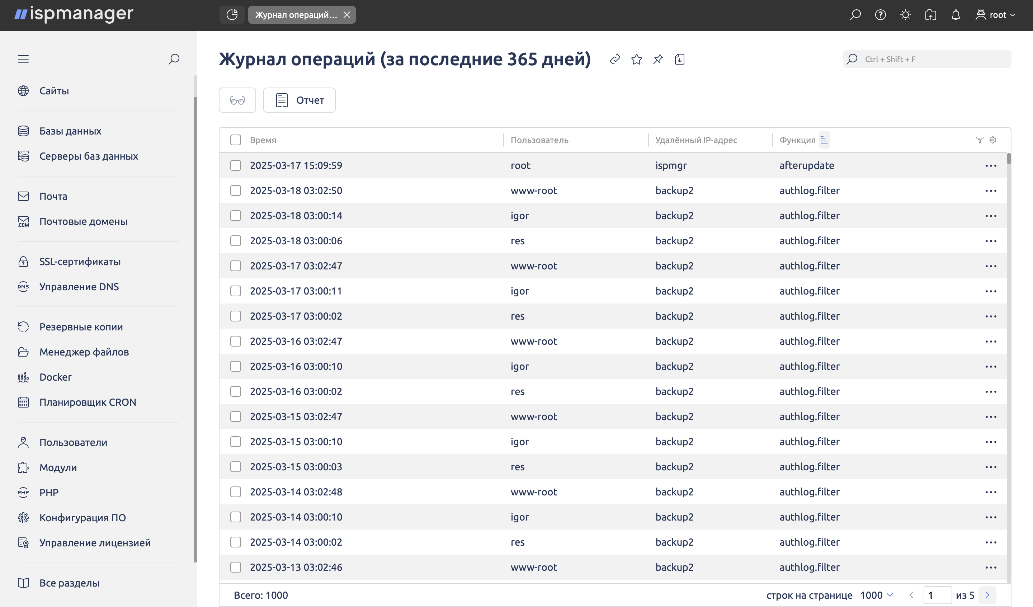This screenshot has height=607, width=1033.
Task: Check the row 2025-03-18 03:02:50
Action: pyautogui.click(x=236, y=190)
